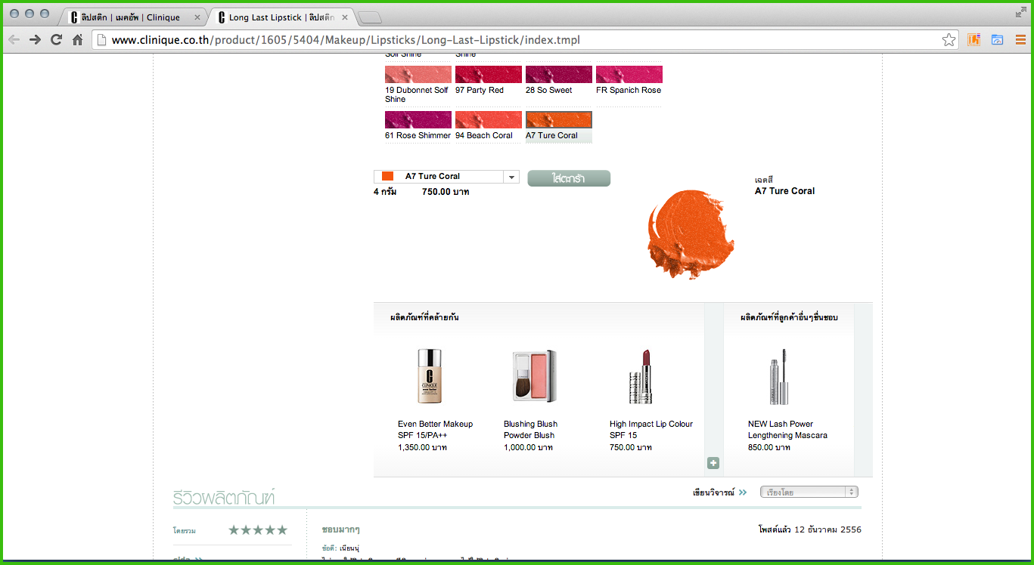Open the review sort-by dropdown
The width and height of the screenshot is (1034, 565).
(x=809, y=492)
